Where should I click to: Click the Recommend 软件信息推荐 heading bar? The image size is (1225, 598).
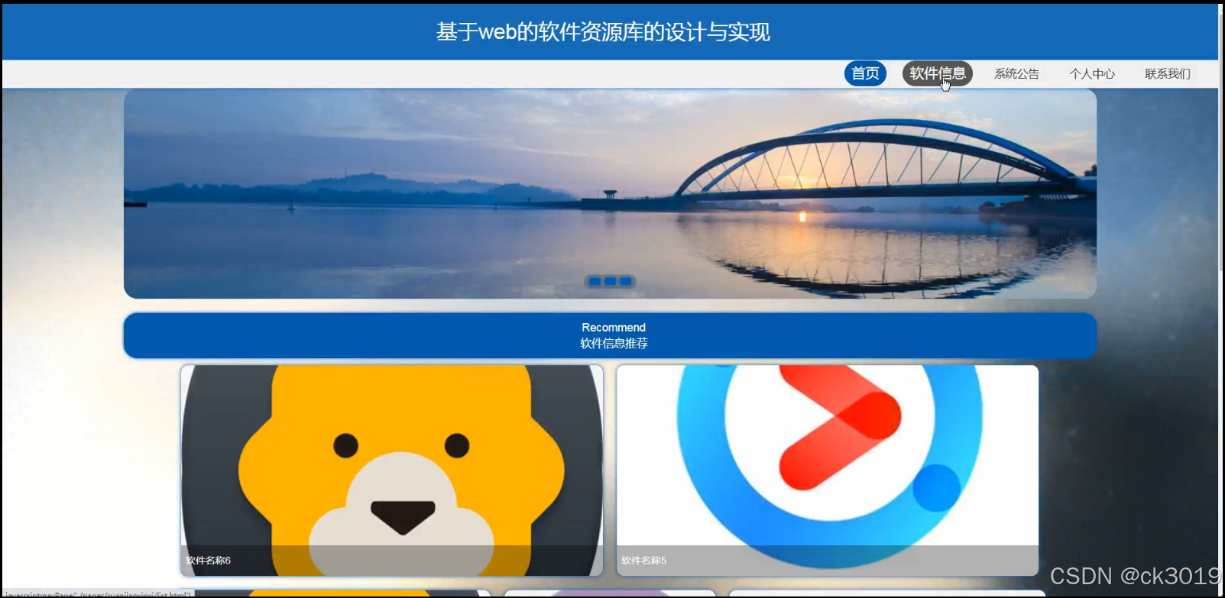[x=610, y=335]
